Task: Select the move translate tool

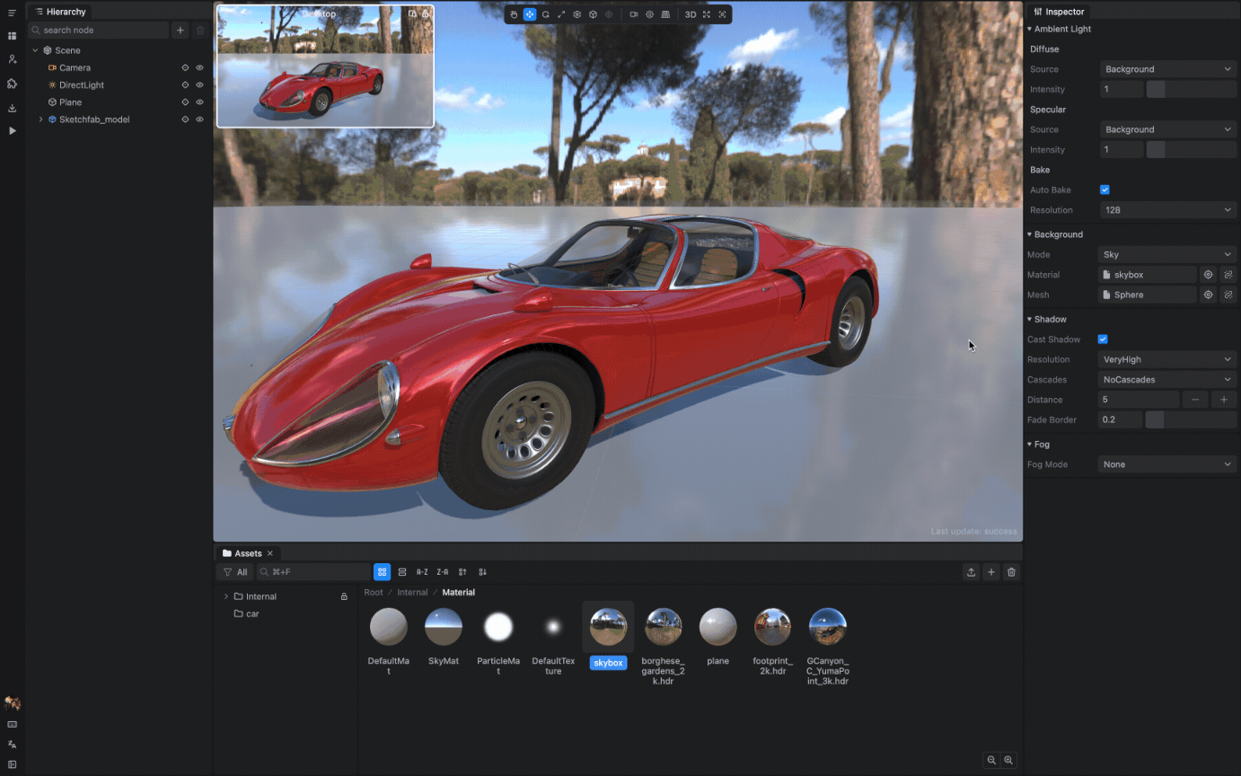Action: coord(530,14)
